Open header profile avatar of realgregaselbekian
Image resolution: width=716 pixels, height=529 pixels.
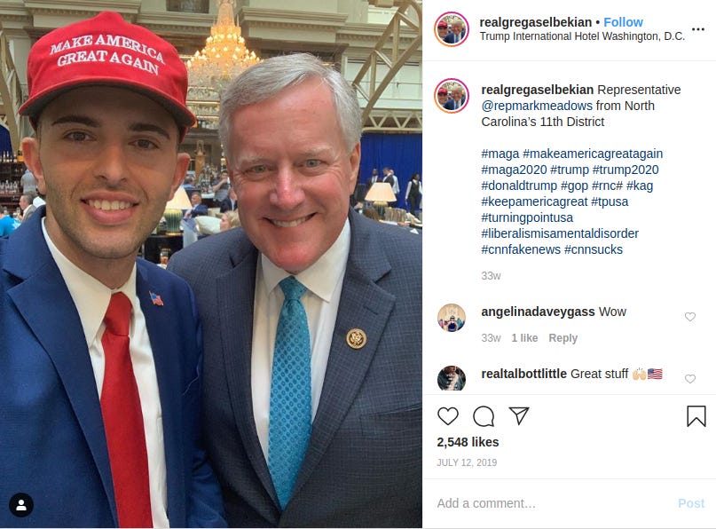[451, 29]
